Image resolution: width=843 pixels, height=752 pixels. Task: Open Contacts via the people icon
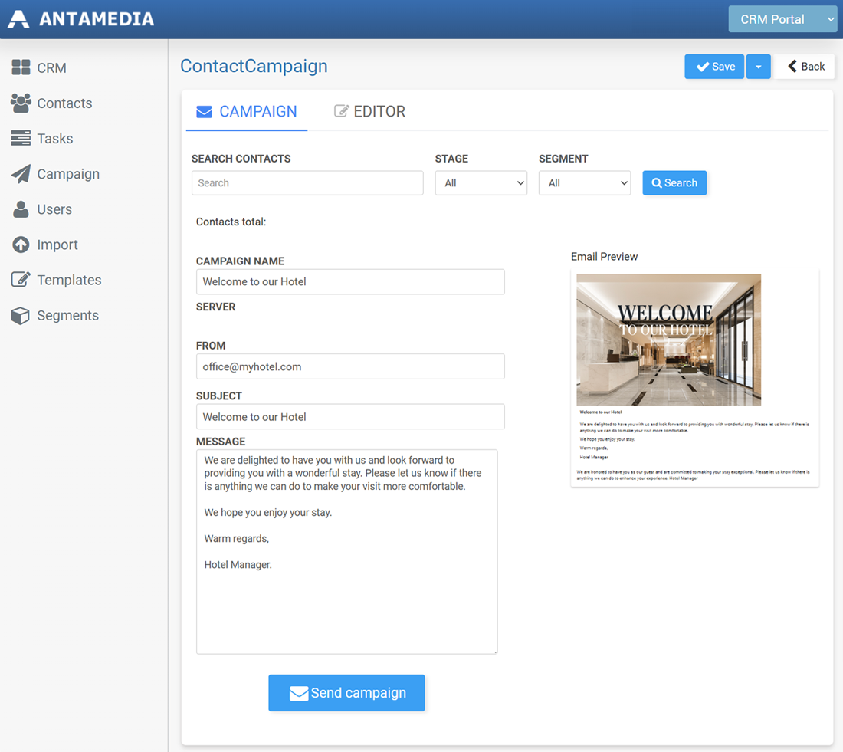tap(21, 103)
